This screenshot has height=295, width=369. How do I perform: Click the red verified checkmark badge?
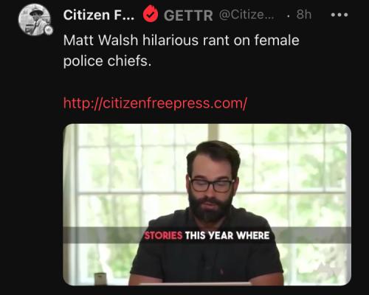[151, 15]
